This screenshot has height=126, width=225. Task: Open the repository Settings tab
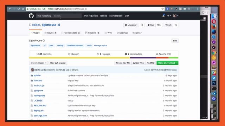point(122,33)
